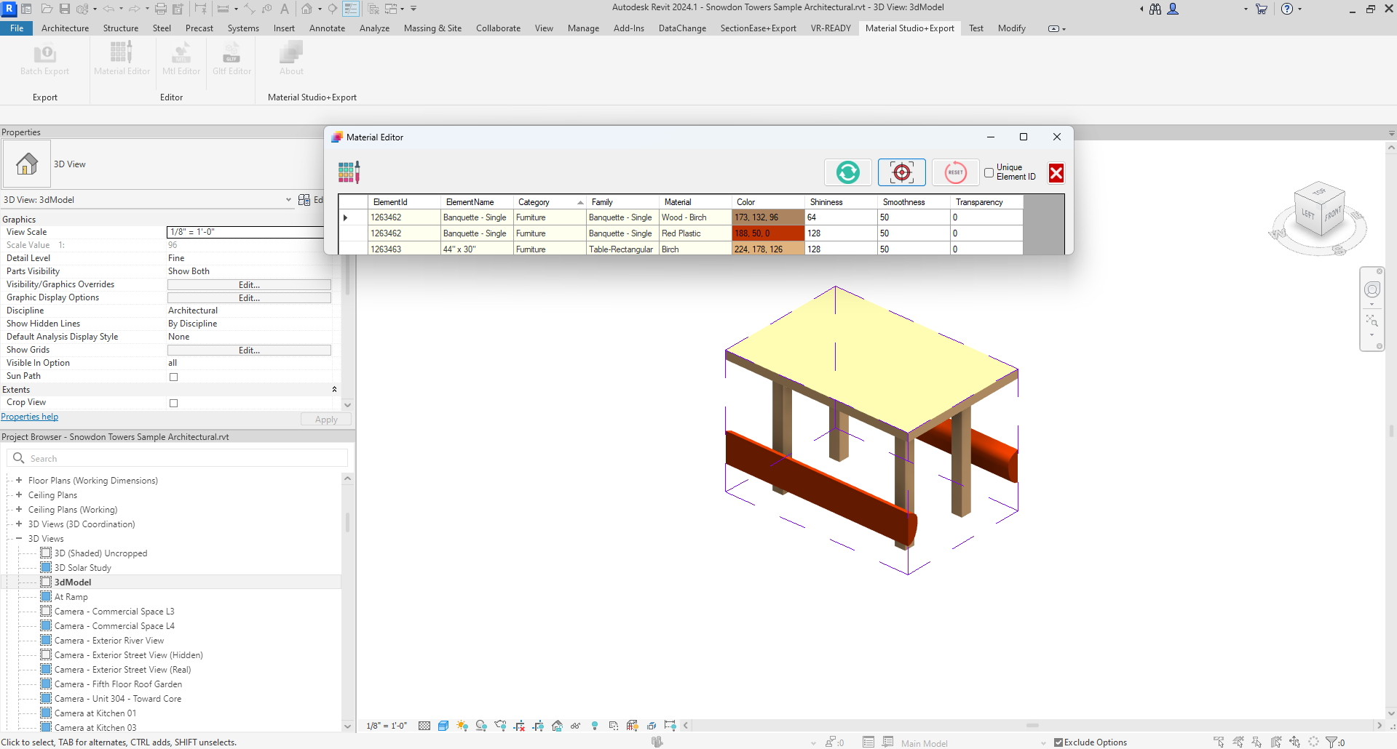Collapse the 3D Views tree node
1397x749 pixels.
(19, 539)
